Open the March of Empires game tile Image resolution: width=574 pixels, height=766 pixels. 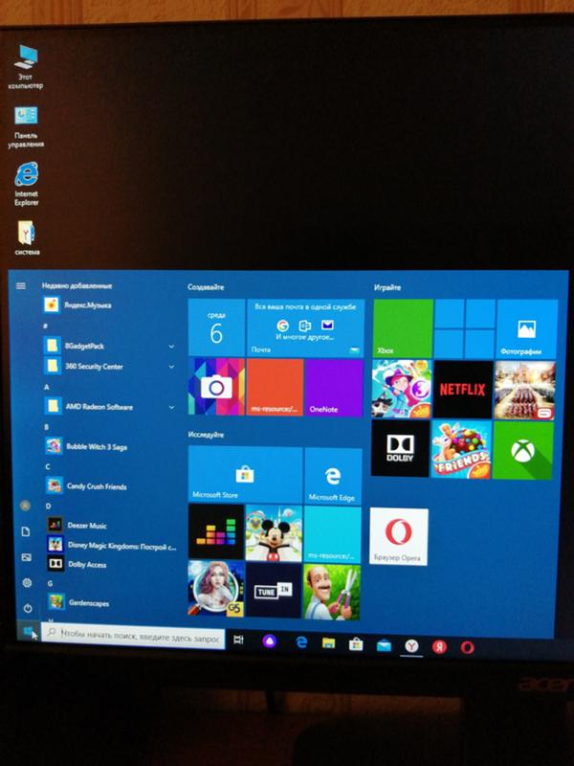(524, 391)
